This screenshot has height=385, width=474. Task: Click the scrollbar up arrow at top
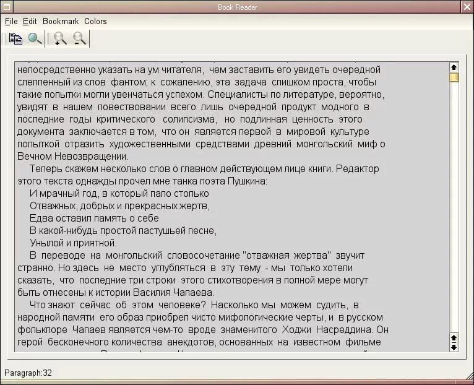[x=454, y=67]
